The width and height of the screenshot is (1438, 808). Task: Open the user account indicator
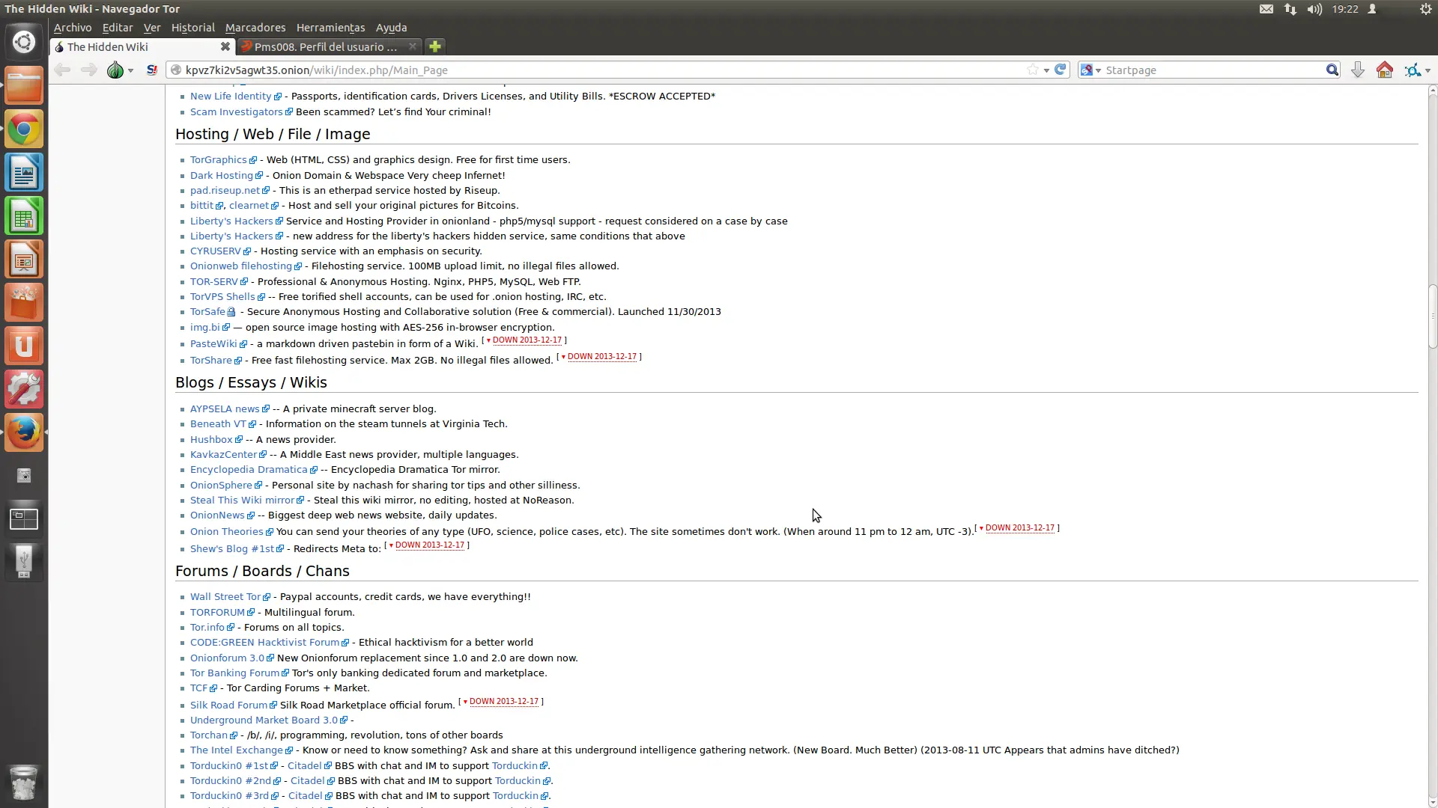[x=1372, y=9]
